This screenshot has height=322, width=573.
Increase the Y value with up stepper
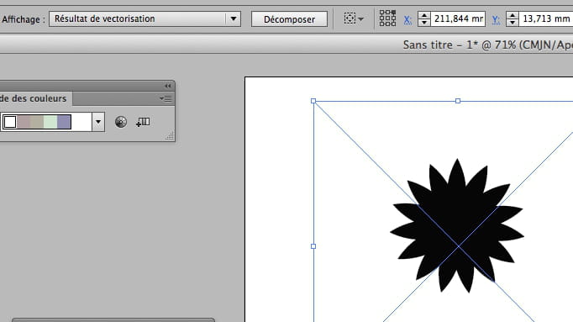point(513,15)
